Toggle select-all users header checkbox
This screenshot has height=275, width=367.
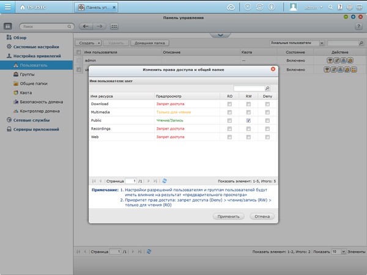click(x=79, y=52)
